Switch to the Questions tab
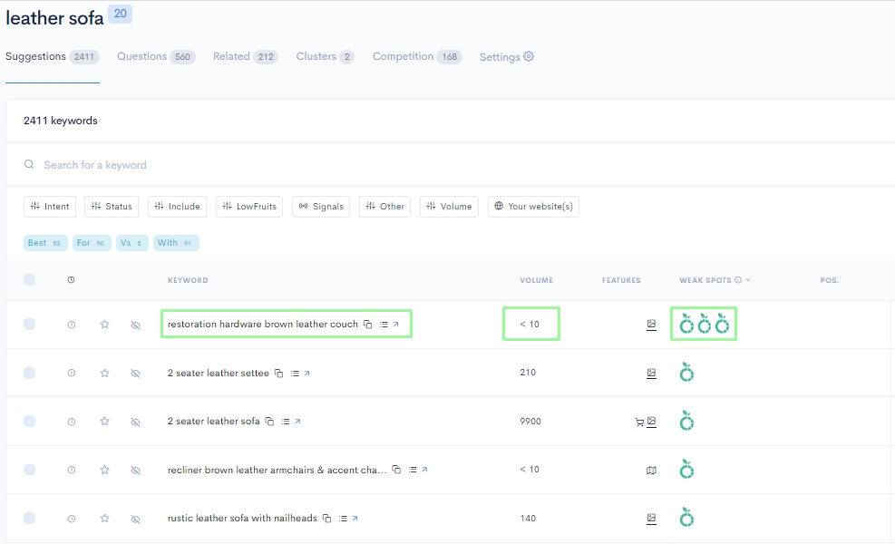 [x=156, y=56]
